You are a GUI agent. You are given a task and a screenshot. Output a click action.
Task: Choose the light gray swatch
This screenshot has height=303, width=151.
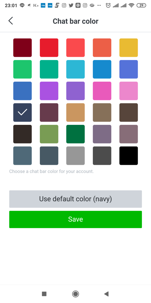(x=75, y=156)
